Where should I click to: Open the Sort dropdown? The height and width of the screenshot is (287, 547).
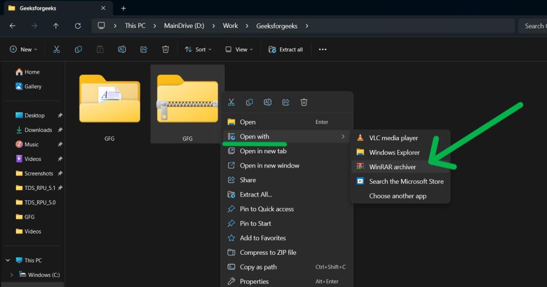tap(198, 50)
